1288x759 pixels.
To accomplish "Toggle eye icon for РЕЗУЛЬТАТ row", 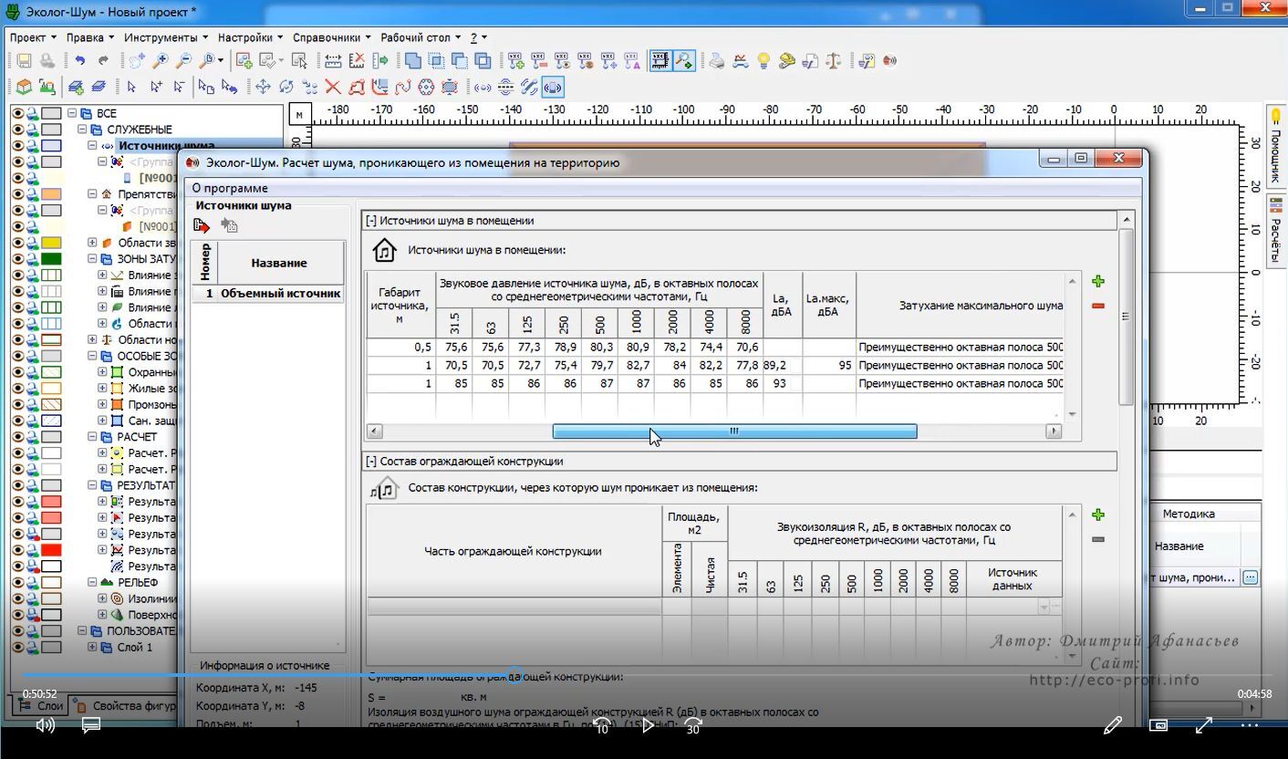I will 17,485.
